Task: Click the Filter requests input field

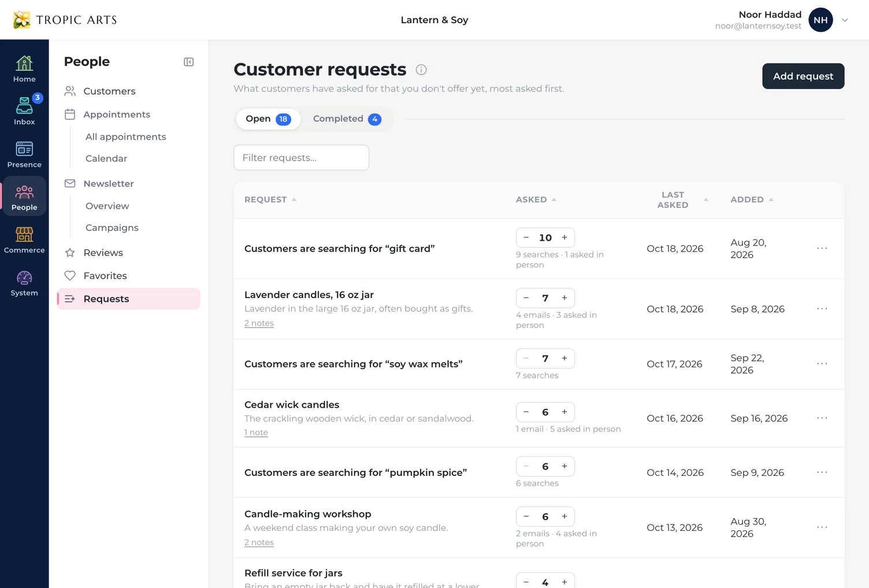Action: (301, 158)
